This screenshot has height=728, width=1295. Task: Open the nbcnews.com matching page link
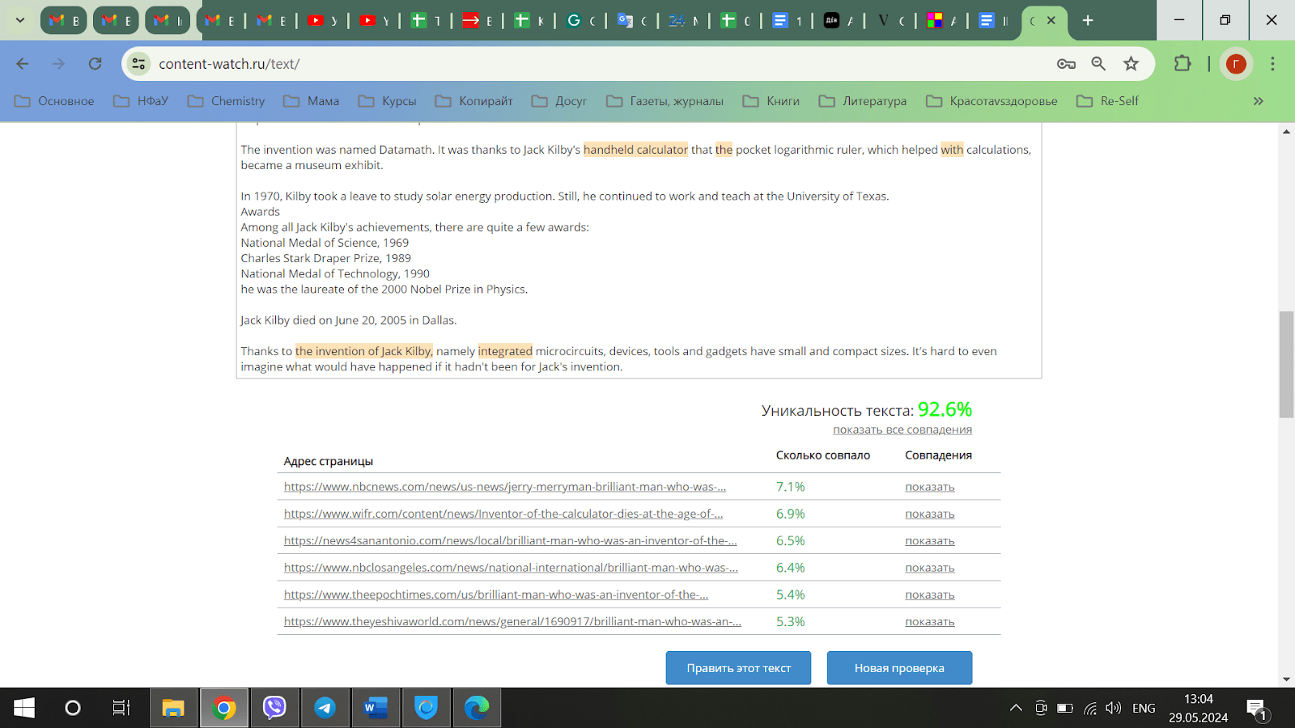504,487
